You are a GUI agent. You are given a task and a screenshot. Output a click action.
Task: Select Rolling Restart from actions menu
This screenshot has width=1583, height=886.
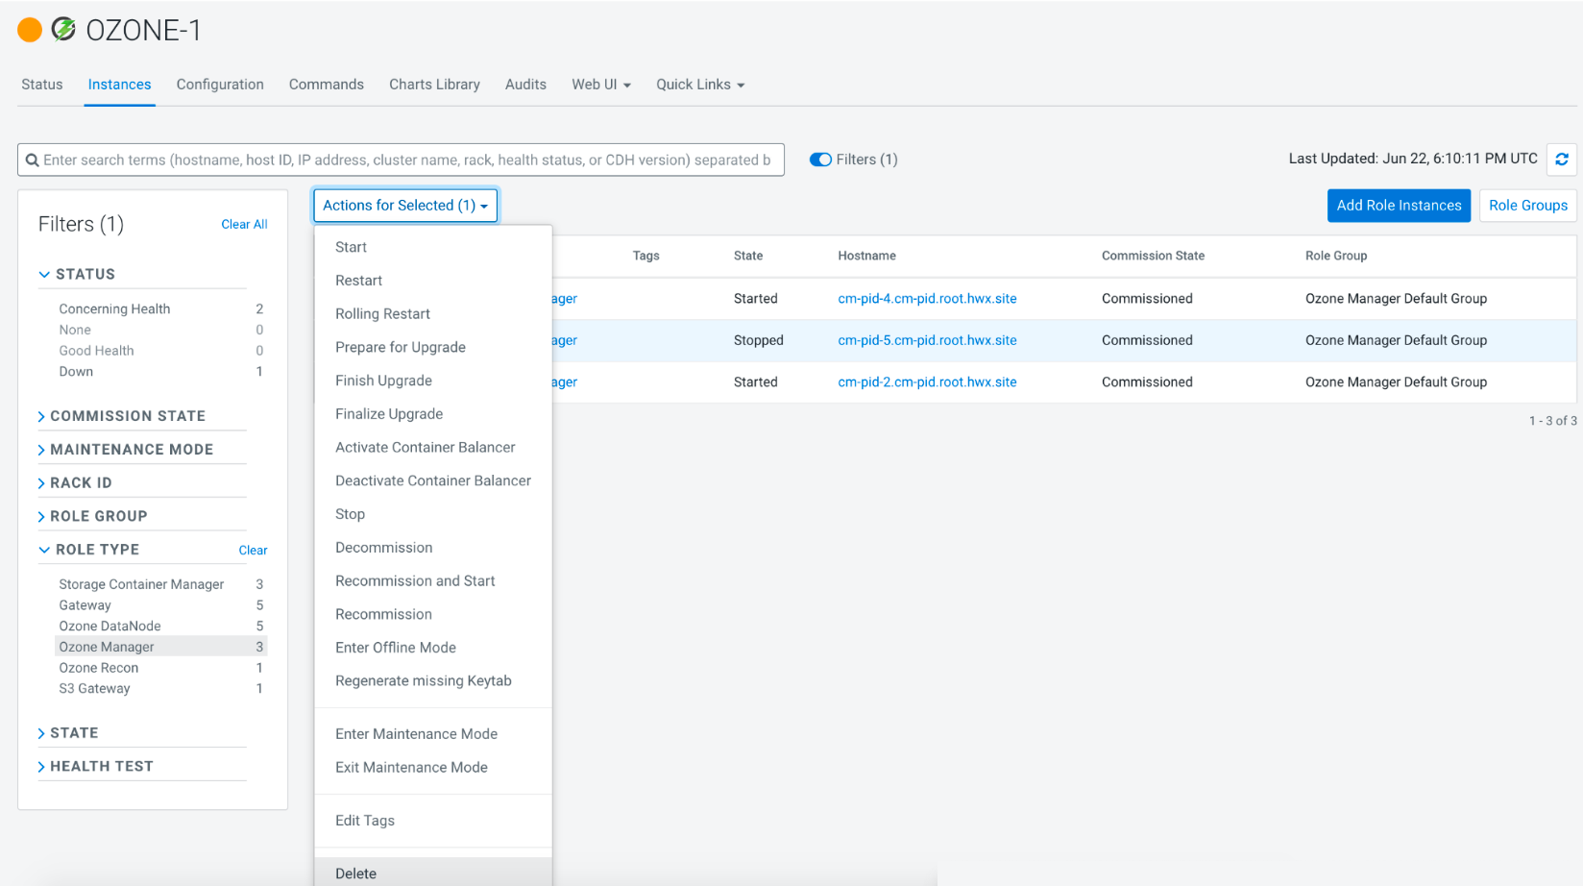point(382,314)
